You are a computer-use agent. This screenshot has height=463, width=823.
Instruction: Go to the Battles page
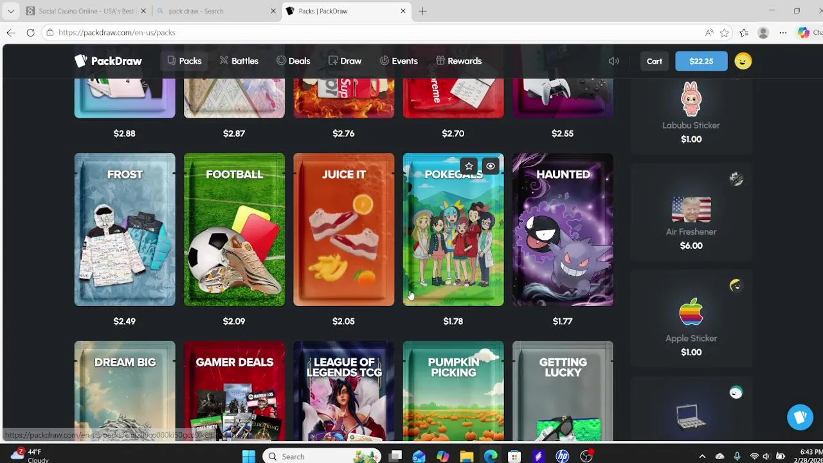coord(239,61)
